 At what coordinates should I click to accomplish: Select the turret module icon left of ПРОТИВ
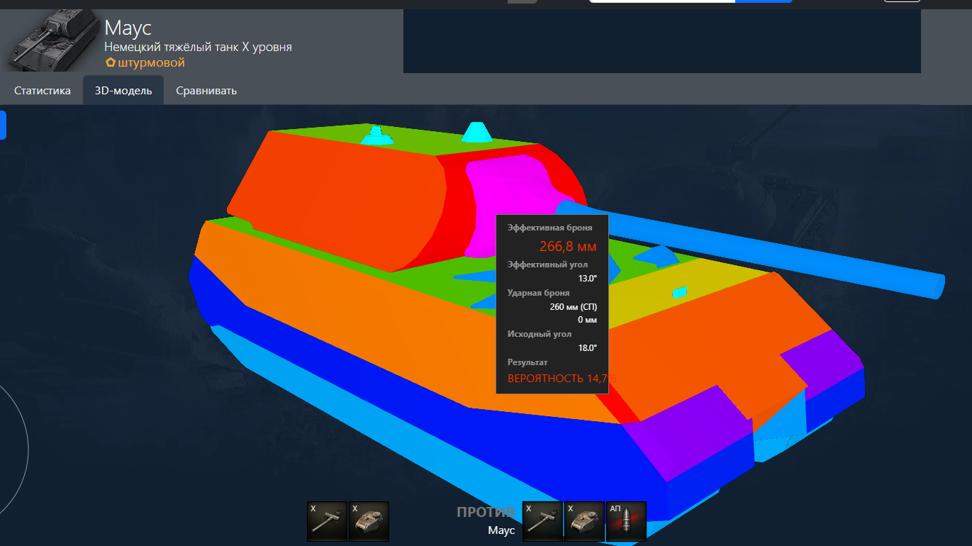(x=369, y=521)
